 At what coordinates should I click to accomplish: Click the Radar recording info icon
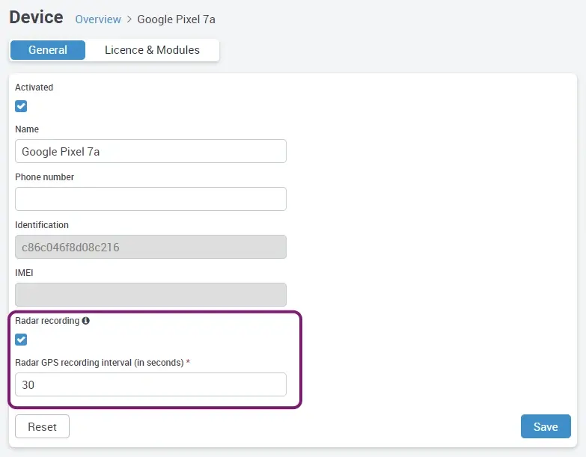(x=85, y=321)
